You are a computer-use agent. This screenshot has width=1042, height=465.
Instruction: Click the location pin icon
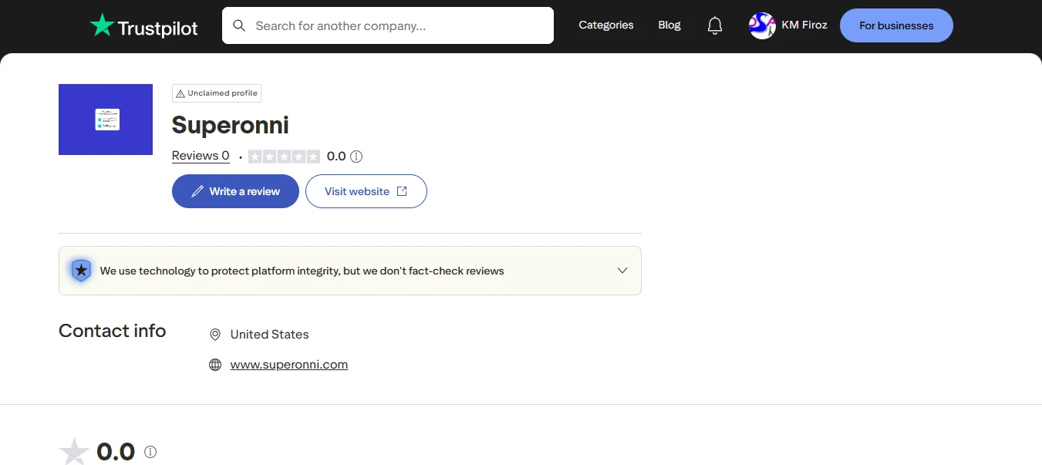(x=215, y=335)
